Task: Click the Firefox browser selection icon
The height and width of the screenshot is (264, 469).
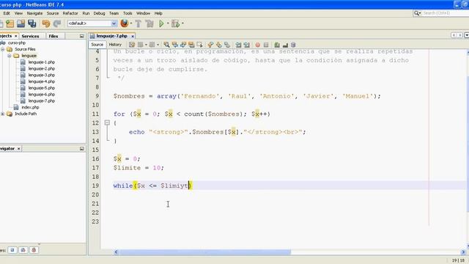Action: (124, 23)
